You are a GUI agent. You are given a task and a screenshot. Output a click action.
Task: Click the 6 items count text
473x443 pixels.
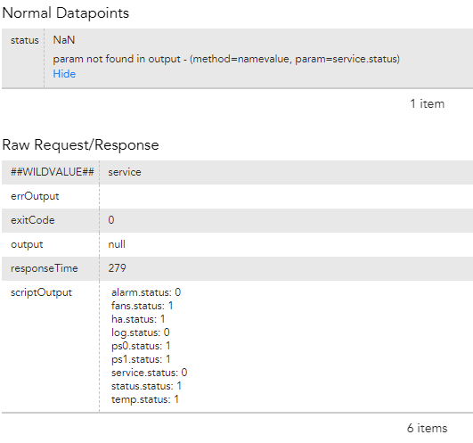coord(428,428)
